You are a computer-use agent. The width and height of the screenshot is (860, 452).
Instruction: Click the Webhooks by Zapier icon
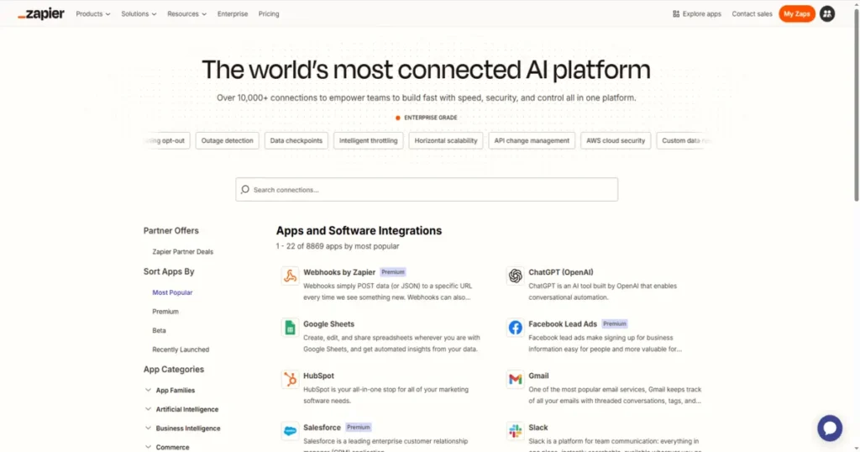coord(290,276)
